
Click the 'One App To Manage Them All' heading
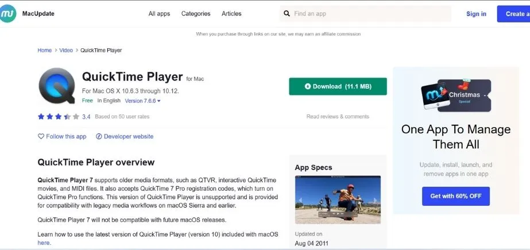tap(455, 137)
